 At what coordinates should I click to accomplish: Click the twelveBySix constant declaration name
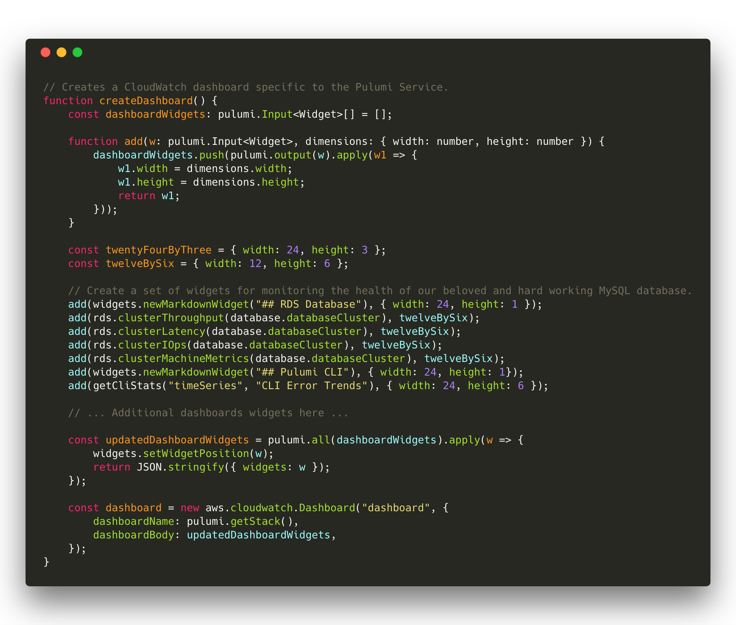pos(140,264)
